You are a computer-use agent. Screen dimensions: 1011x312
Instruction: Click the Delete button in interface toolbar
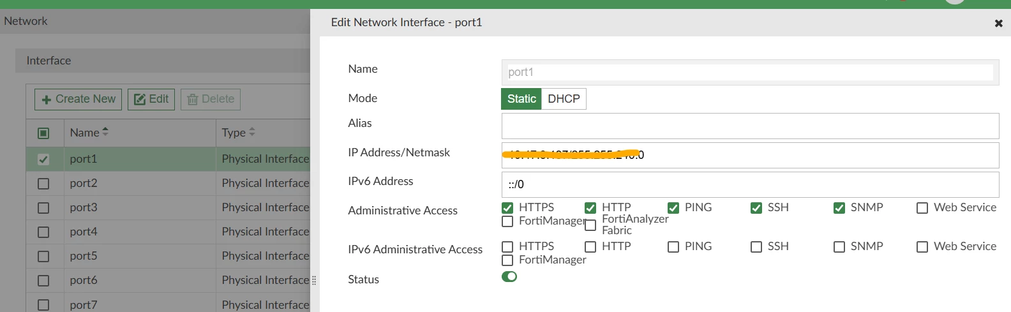pos(211,99)
